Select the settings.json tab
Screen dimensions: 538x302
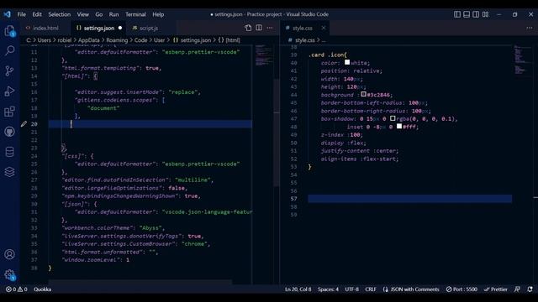[x=98, y=28]
